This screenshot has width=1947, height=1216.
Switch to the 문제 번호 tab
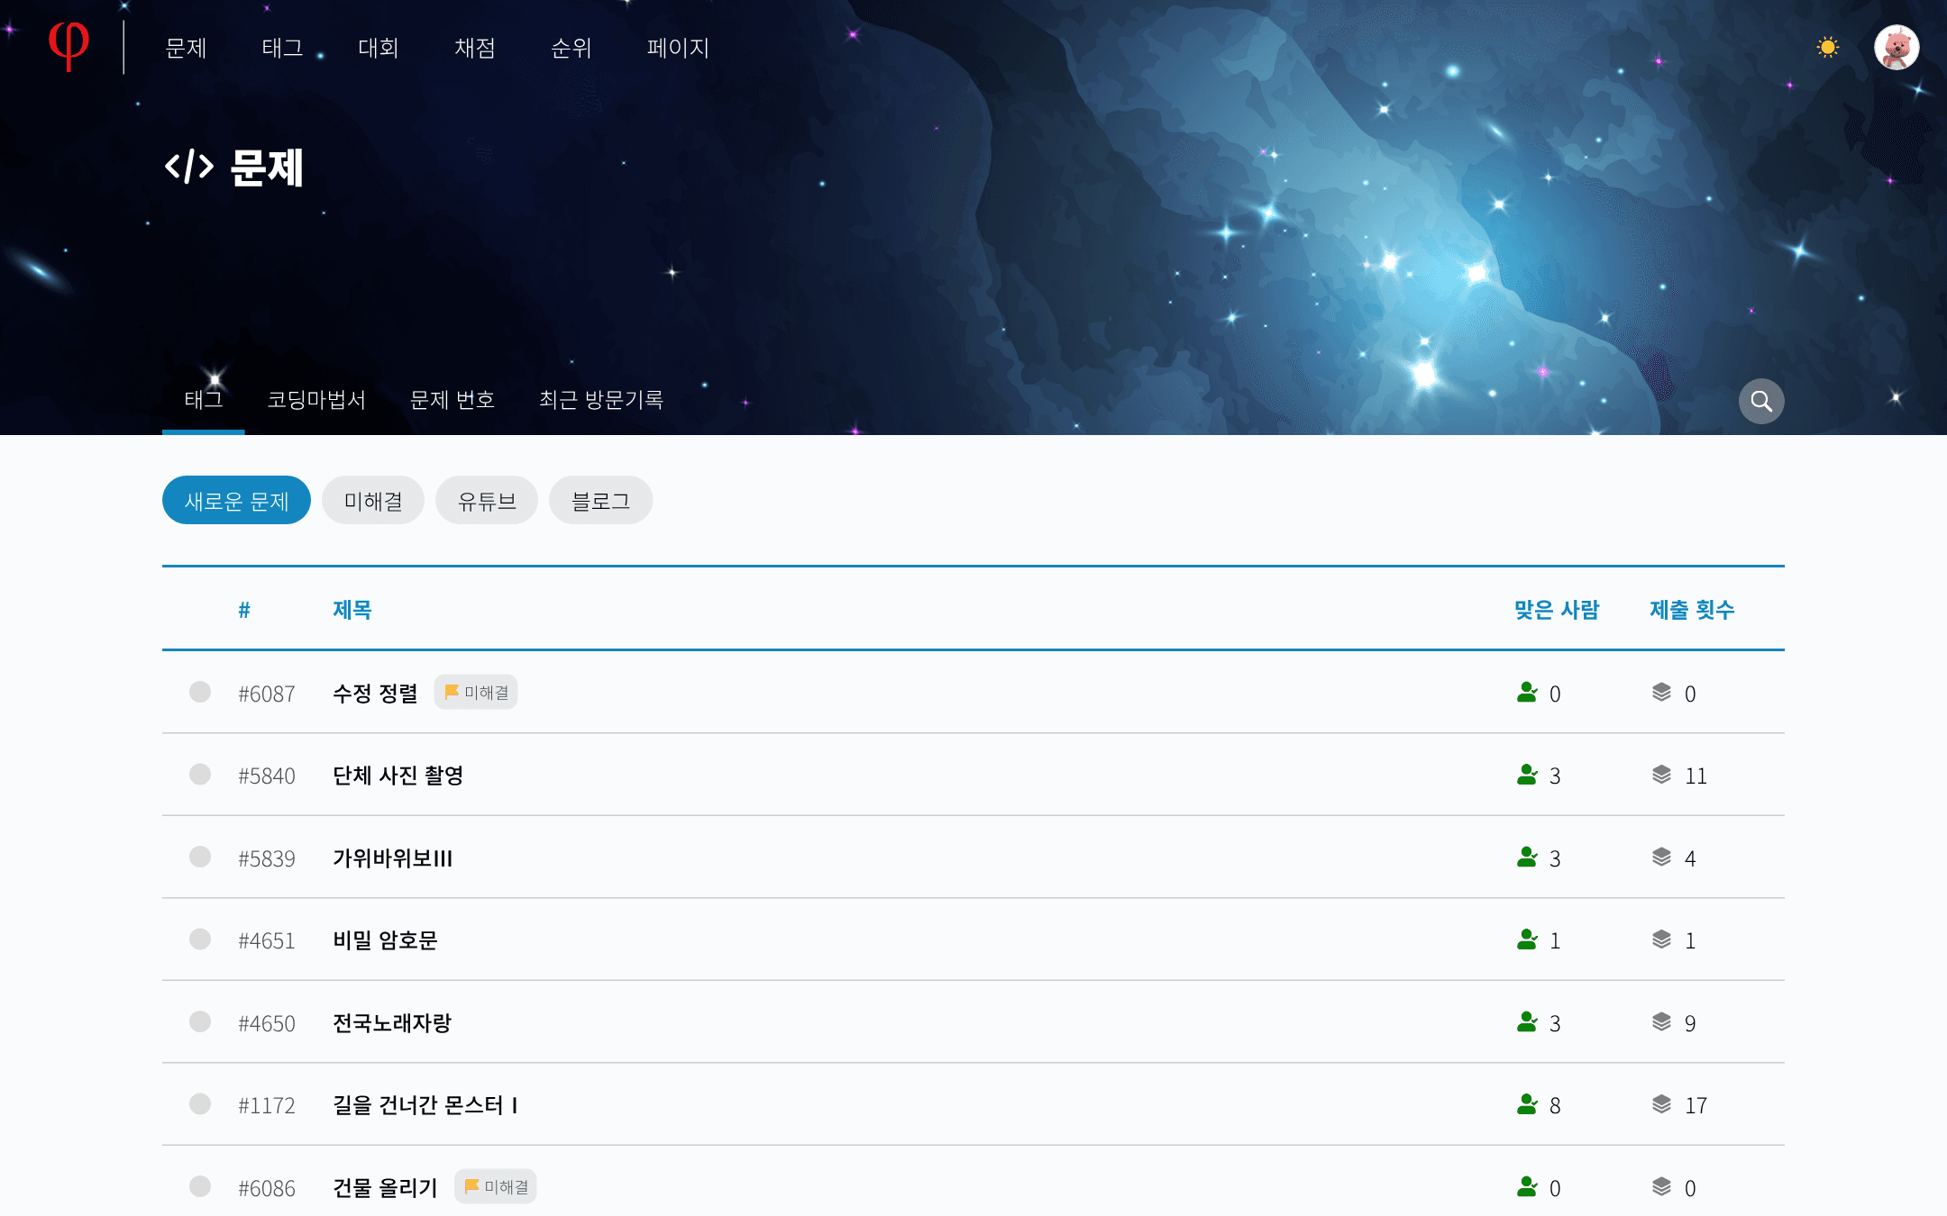tap(452, 400)
